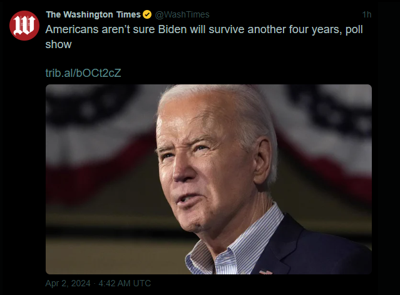Click the American flag lapel pin in photo
Screen dimensions: 400x295
265,272
